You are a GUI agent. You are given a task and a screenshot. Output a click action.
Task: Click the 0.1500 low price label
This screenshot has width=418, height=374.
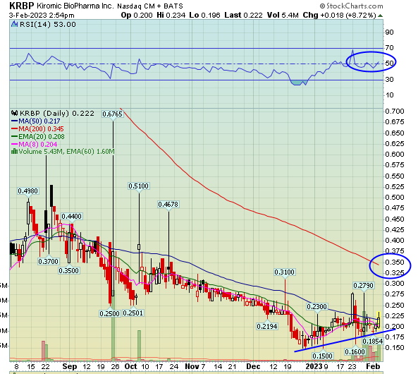323,356
